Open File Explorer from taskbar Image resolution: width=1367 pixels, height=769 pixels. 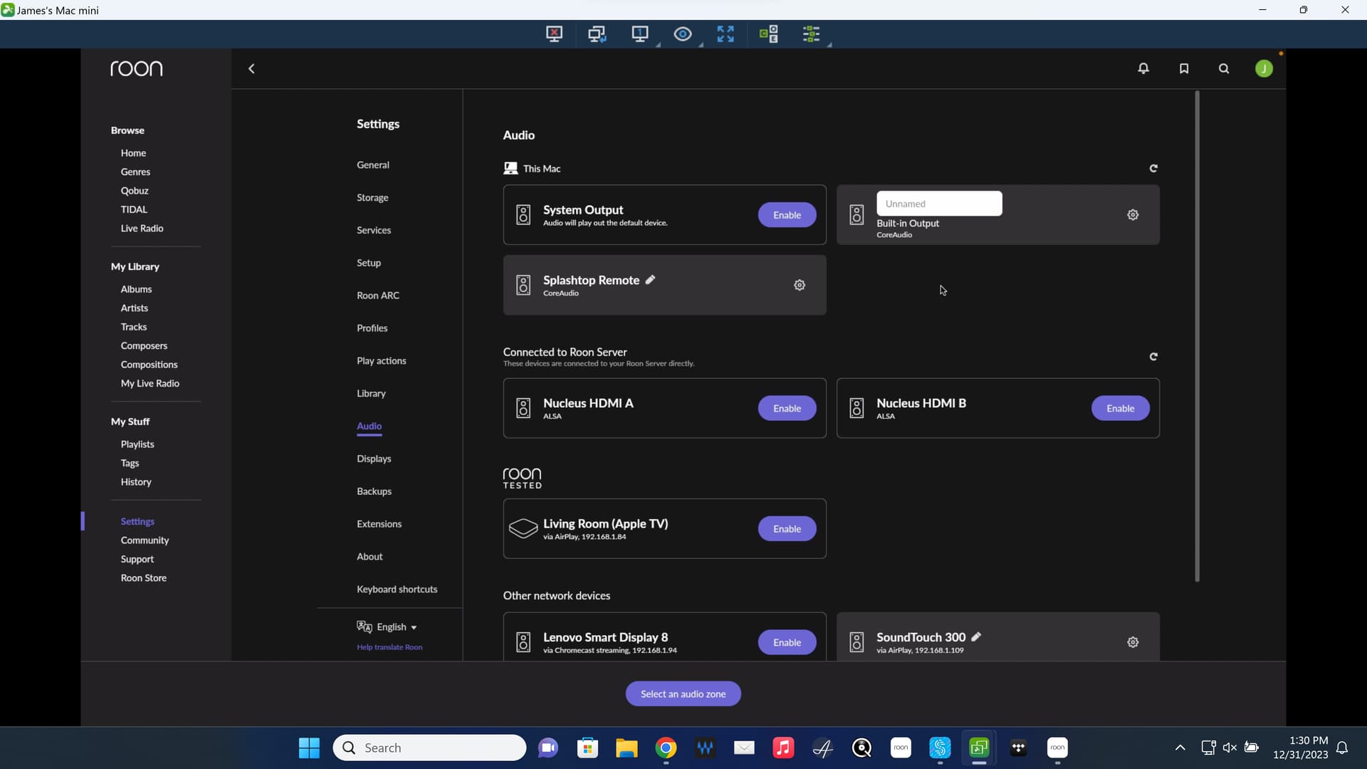click(627, 748)
